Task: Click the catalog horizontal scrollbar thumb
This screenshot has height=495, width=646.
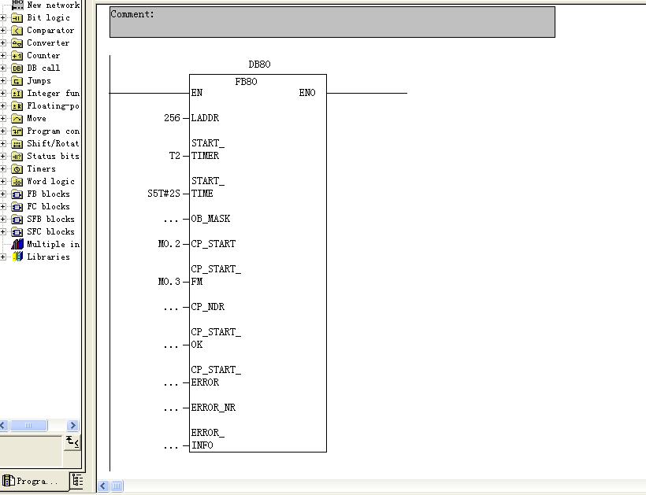Action: [x=28, y=425]
